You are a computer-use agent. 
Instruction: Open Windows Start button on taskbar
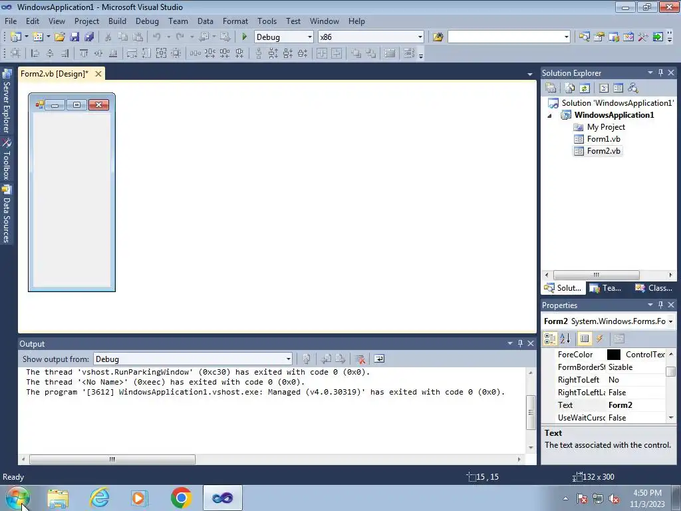tap(18, 498)
